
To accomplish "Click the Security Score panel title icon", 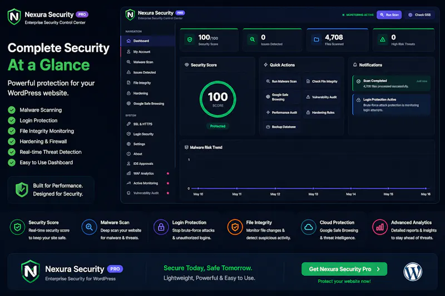I will pyautogui.click(x=187, y=64).
